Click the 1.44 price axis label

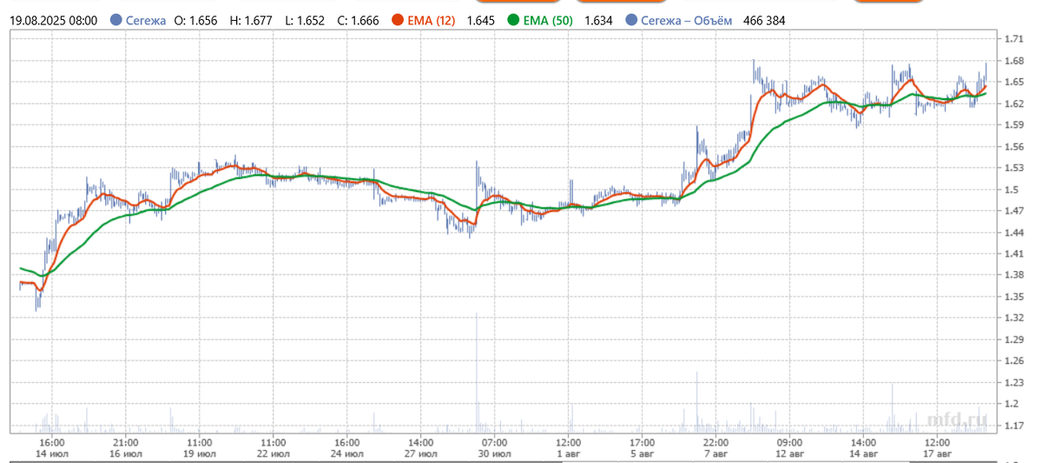[x=1012, y=232]
